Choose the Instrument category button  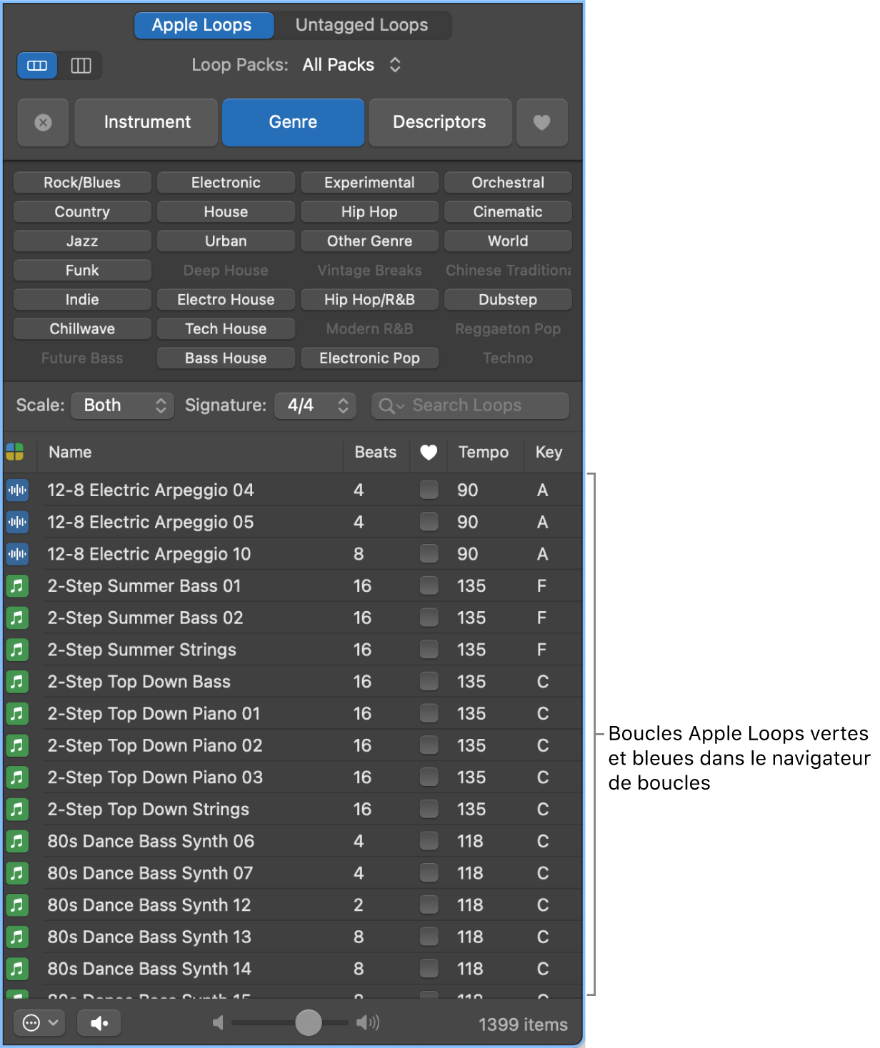[x=146, y=123]
